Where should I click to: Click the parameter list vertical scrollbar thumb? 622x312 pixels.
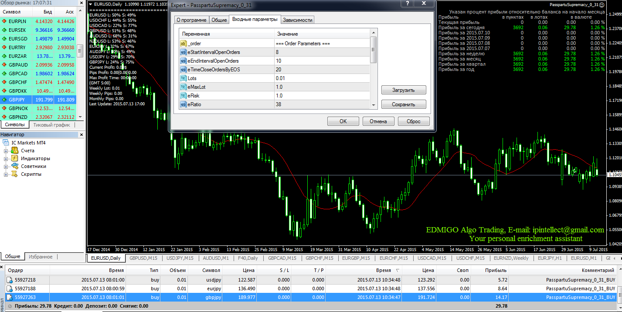tap(373, 50)
